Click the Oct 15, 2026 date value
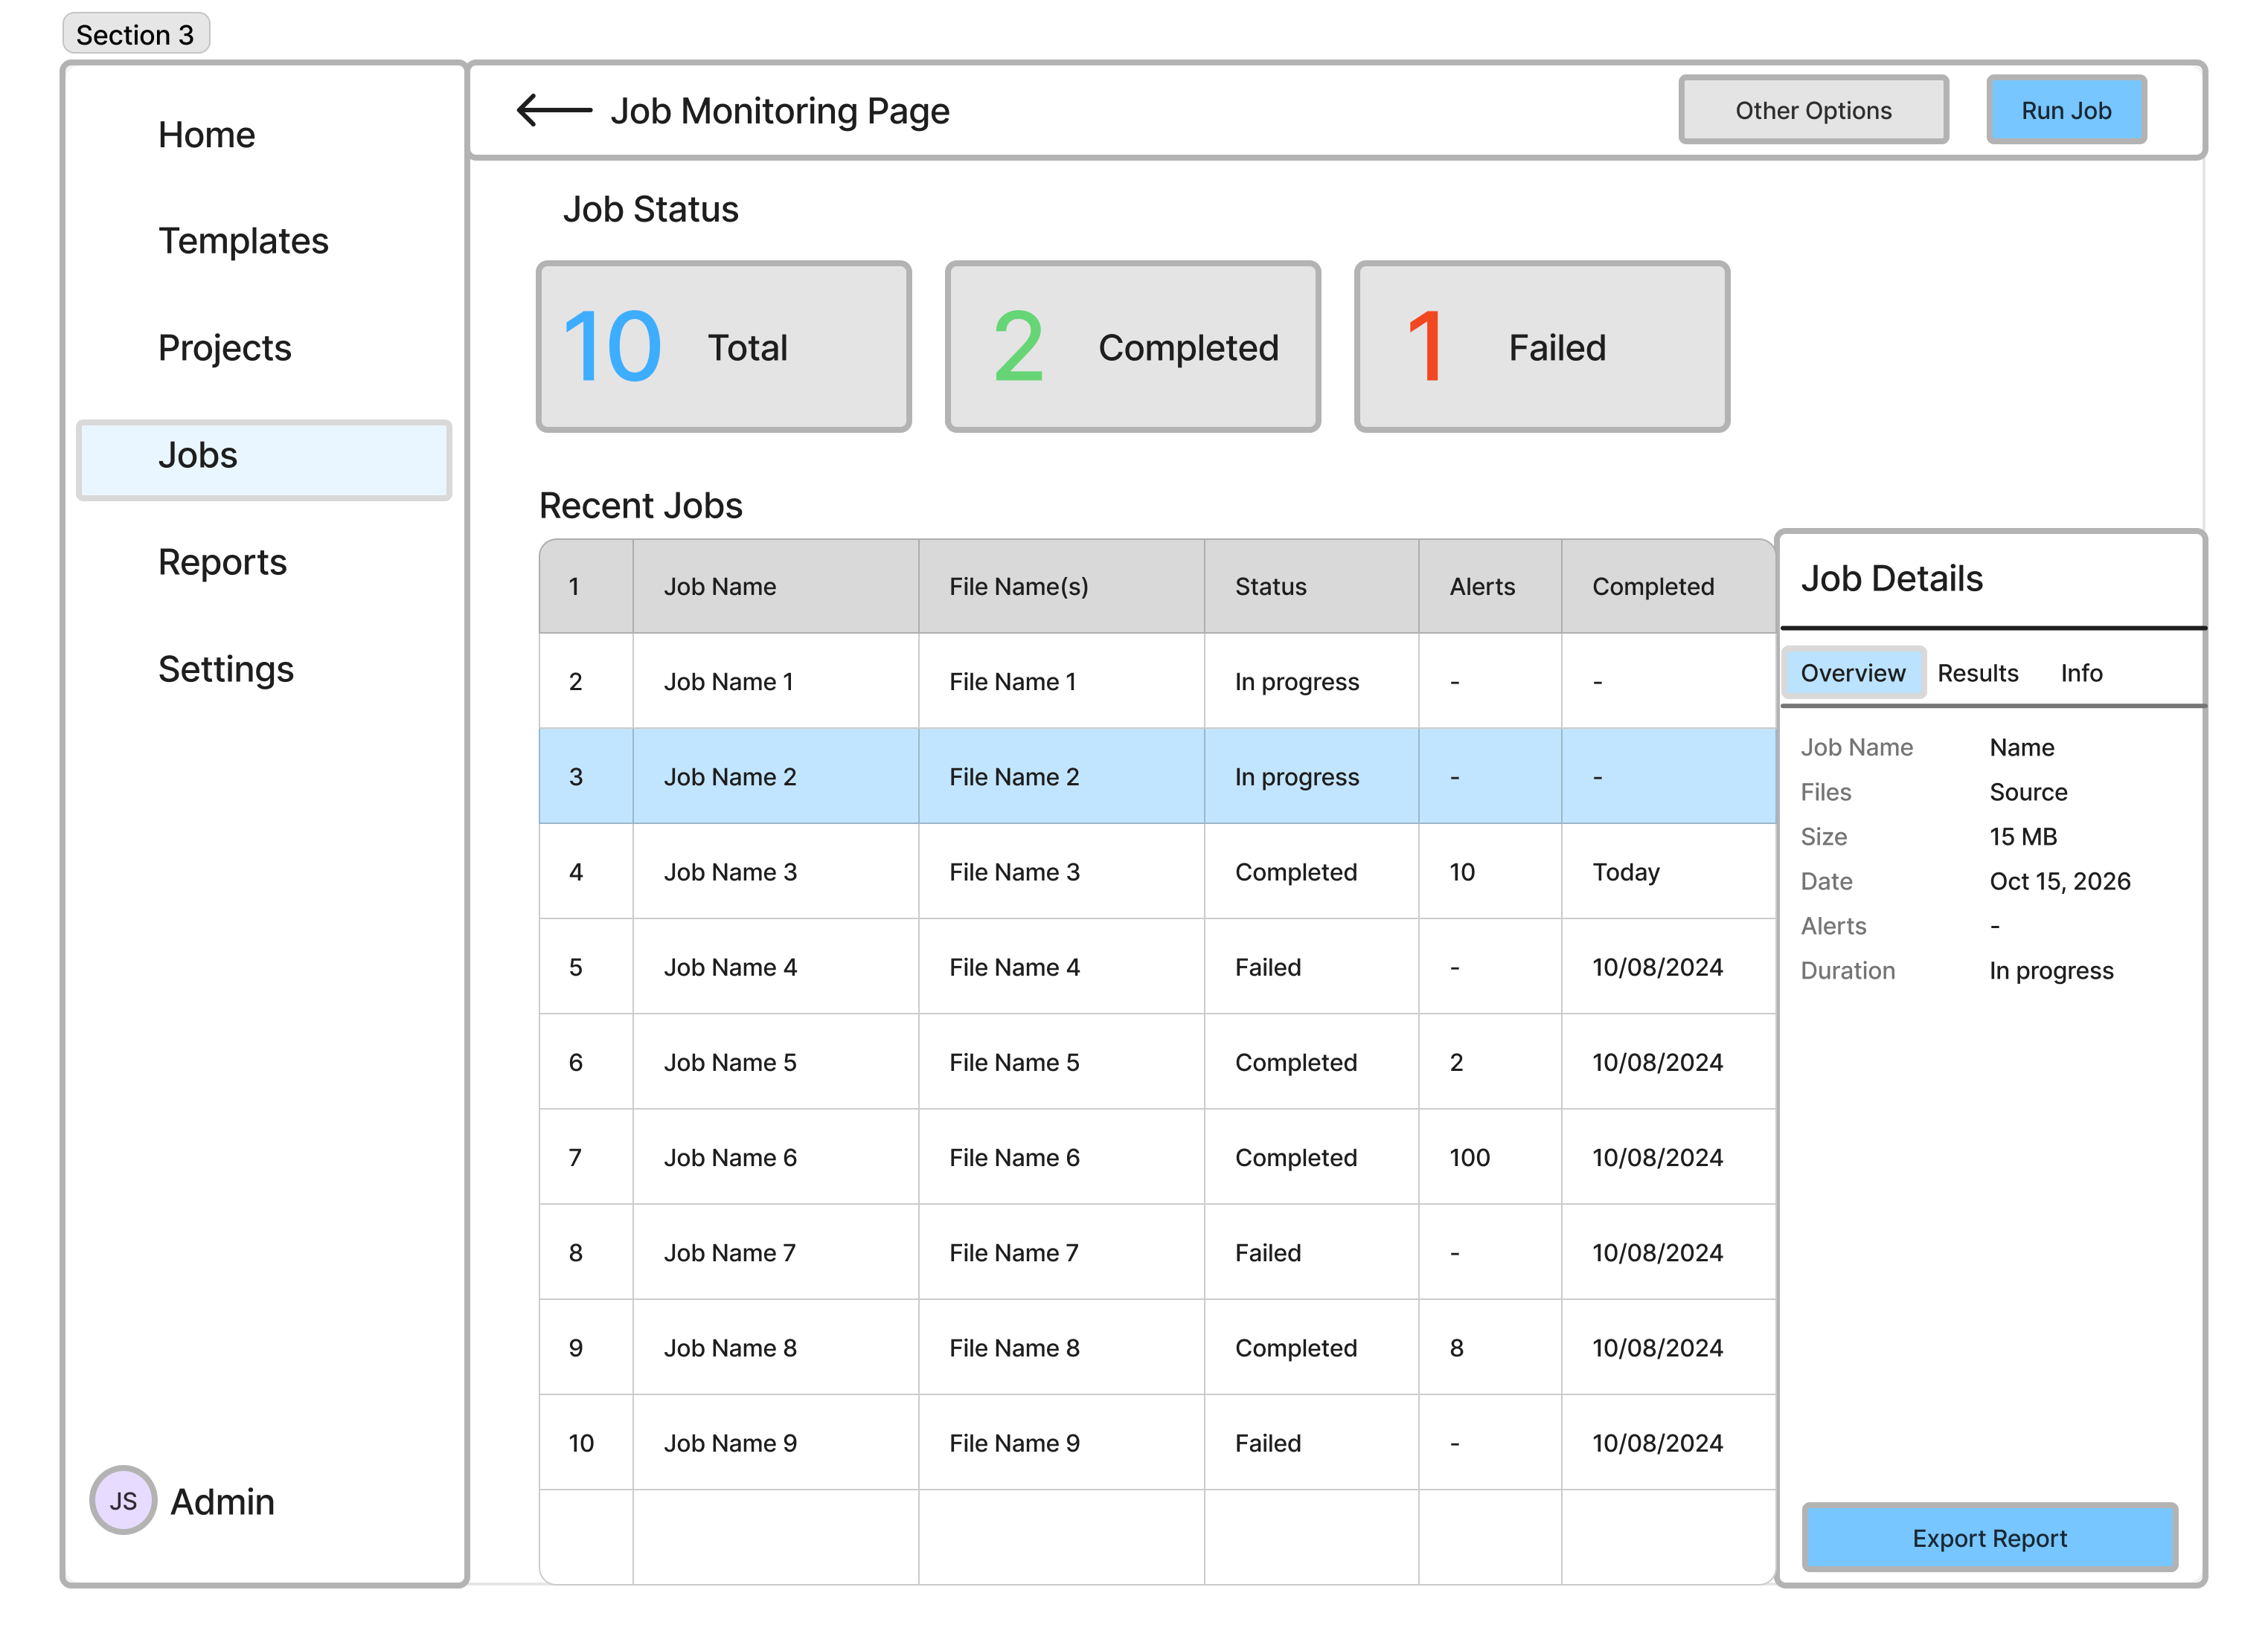This screenshot has width=2268, height=1648. [2059, 881]
